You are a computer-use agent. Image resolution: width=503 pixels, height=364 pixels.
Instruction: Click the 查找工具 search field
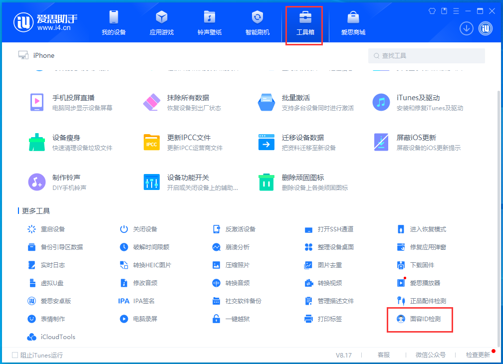(x=427, y=55)
